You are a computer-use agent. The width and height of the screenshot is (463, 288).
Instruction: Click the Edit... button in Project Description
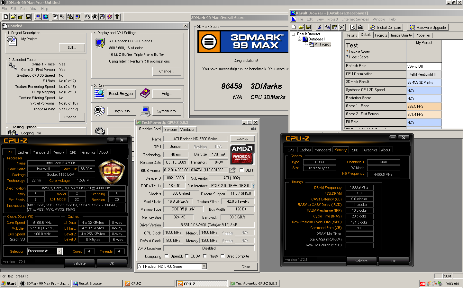click(72, 48)
